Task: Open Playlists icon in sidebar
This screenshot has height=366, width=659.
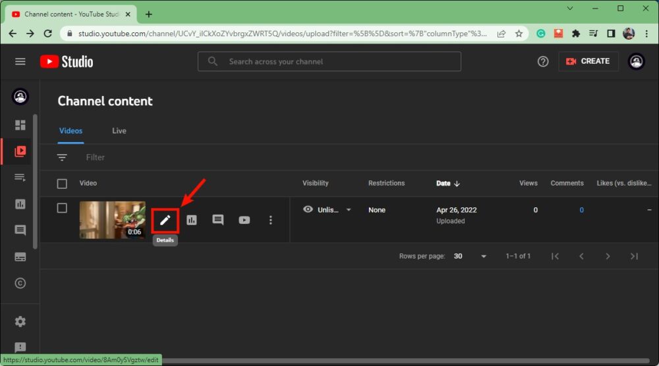Action: (20, 178)
